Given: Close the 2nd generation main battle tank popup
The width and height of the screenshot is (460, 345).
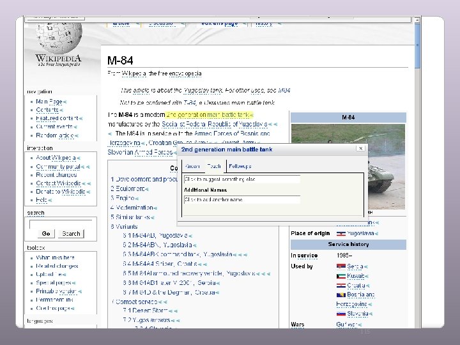Looking at the screenshot, I should (x=360, y=148).
